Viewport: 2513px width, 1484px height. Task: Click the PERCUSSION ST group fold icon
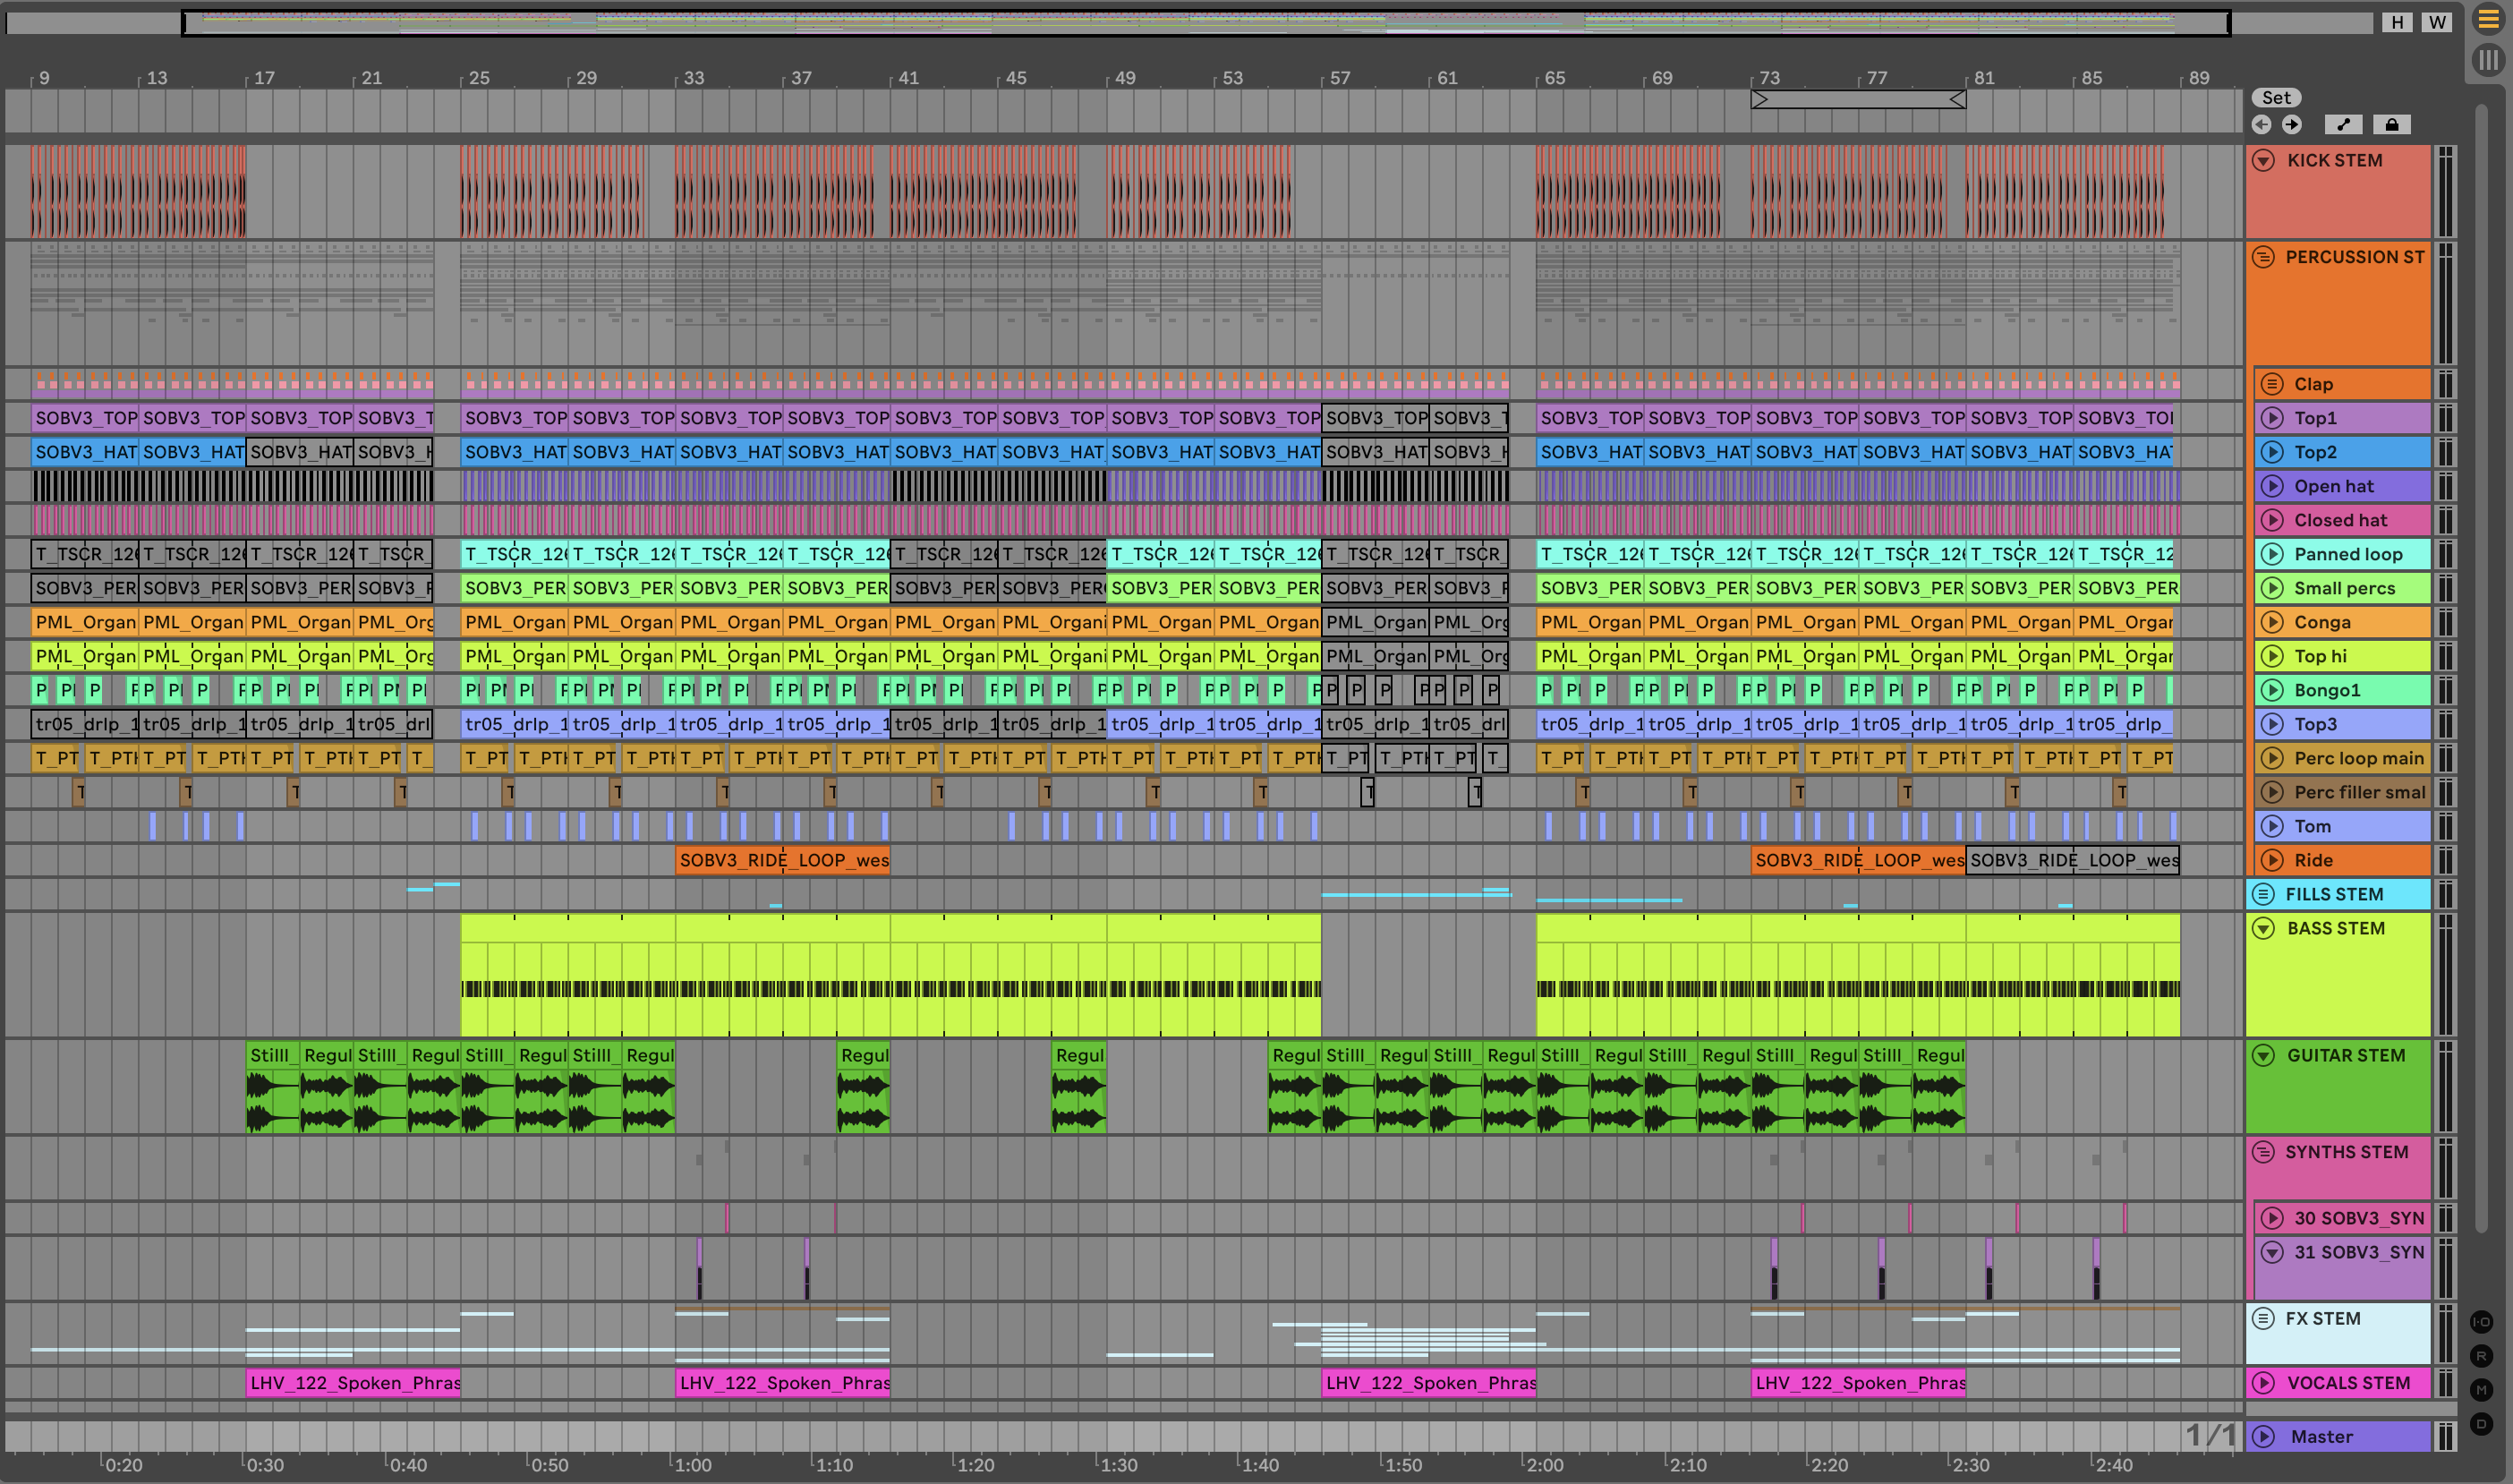(2263, 257)
